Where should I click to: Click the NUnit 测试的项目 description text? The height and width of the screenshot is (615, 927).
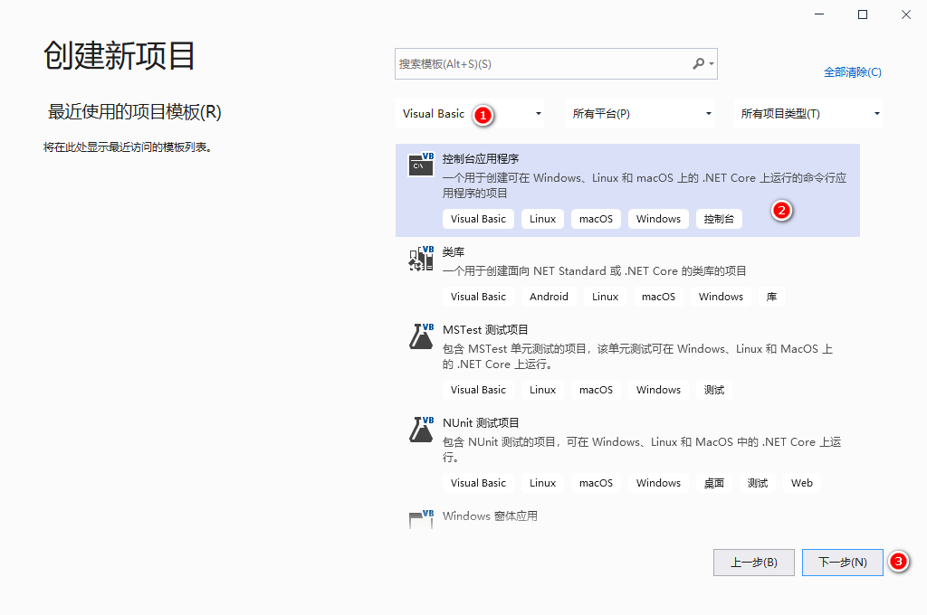[642, 449]
